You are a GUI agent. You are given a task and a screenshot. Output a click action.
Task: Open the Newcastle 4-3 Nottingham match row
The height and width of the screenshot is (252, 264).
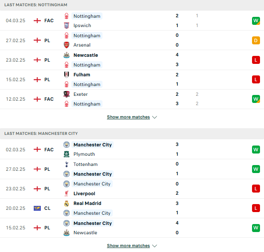(132, 60)
